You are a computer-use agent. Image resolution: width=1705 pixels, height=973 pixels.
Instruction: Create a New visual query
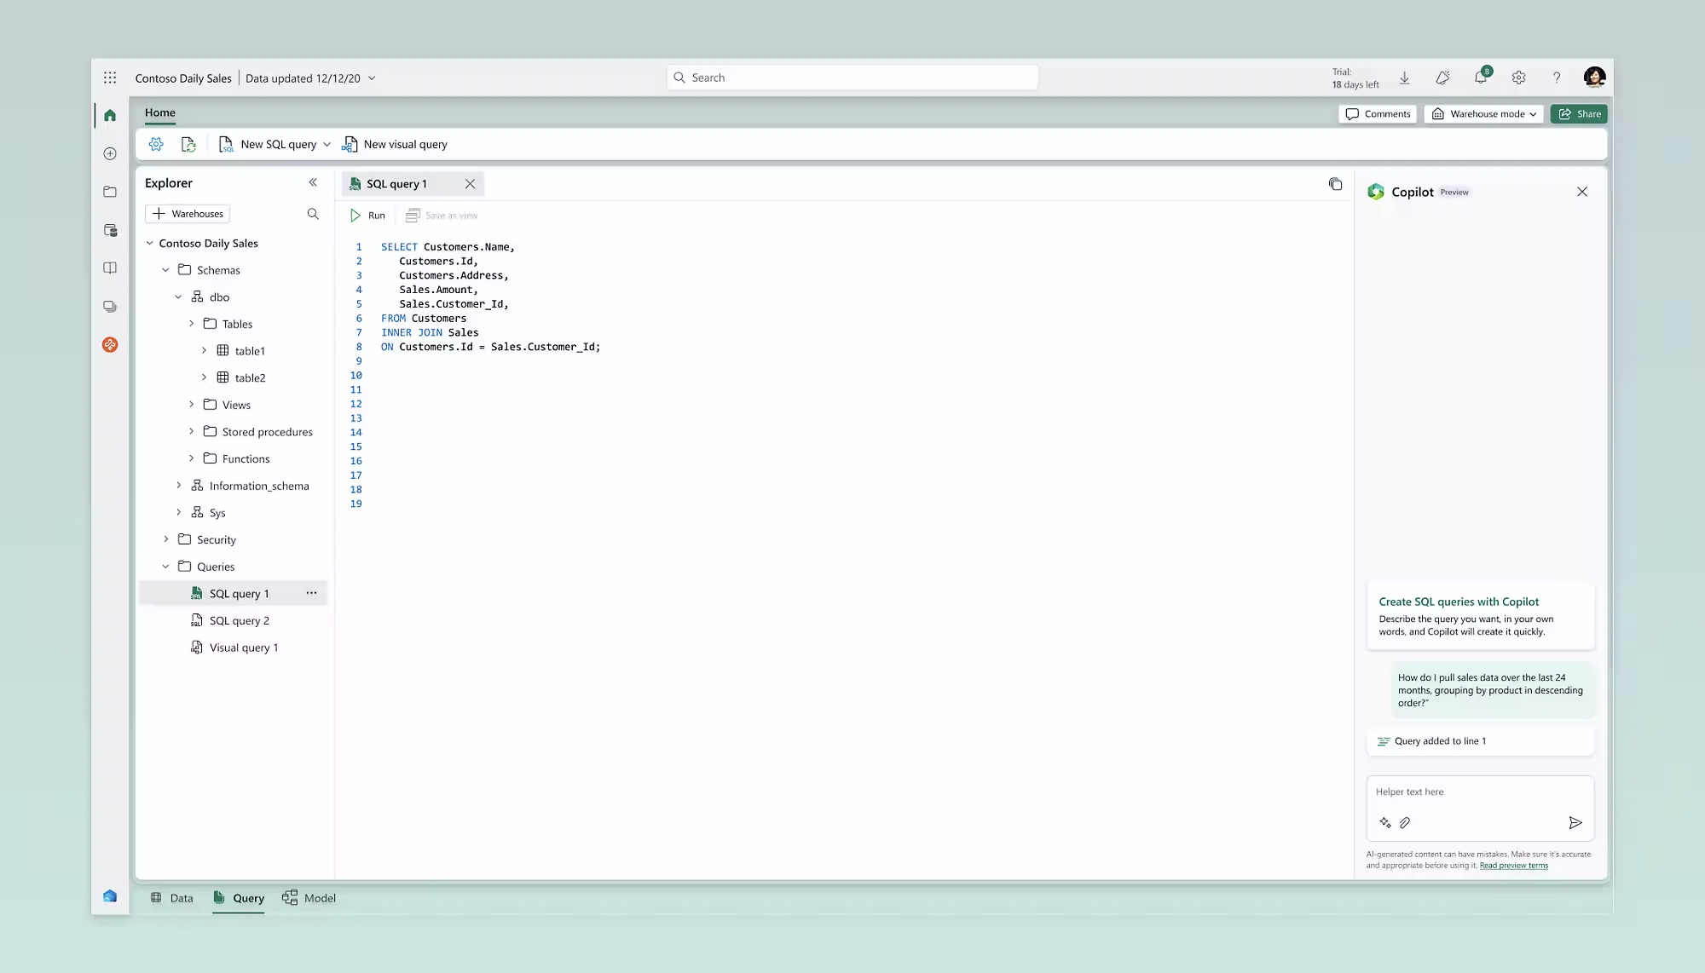click(394, 144)
